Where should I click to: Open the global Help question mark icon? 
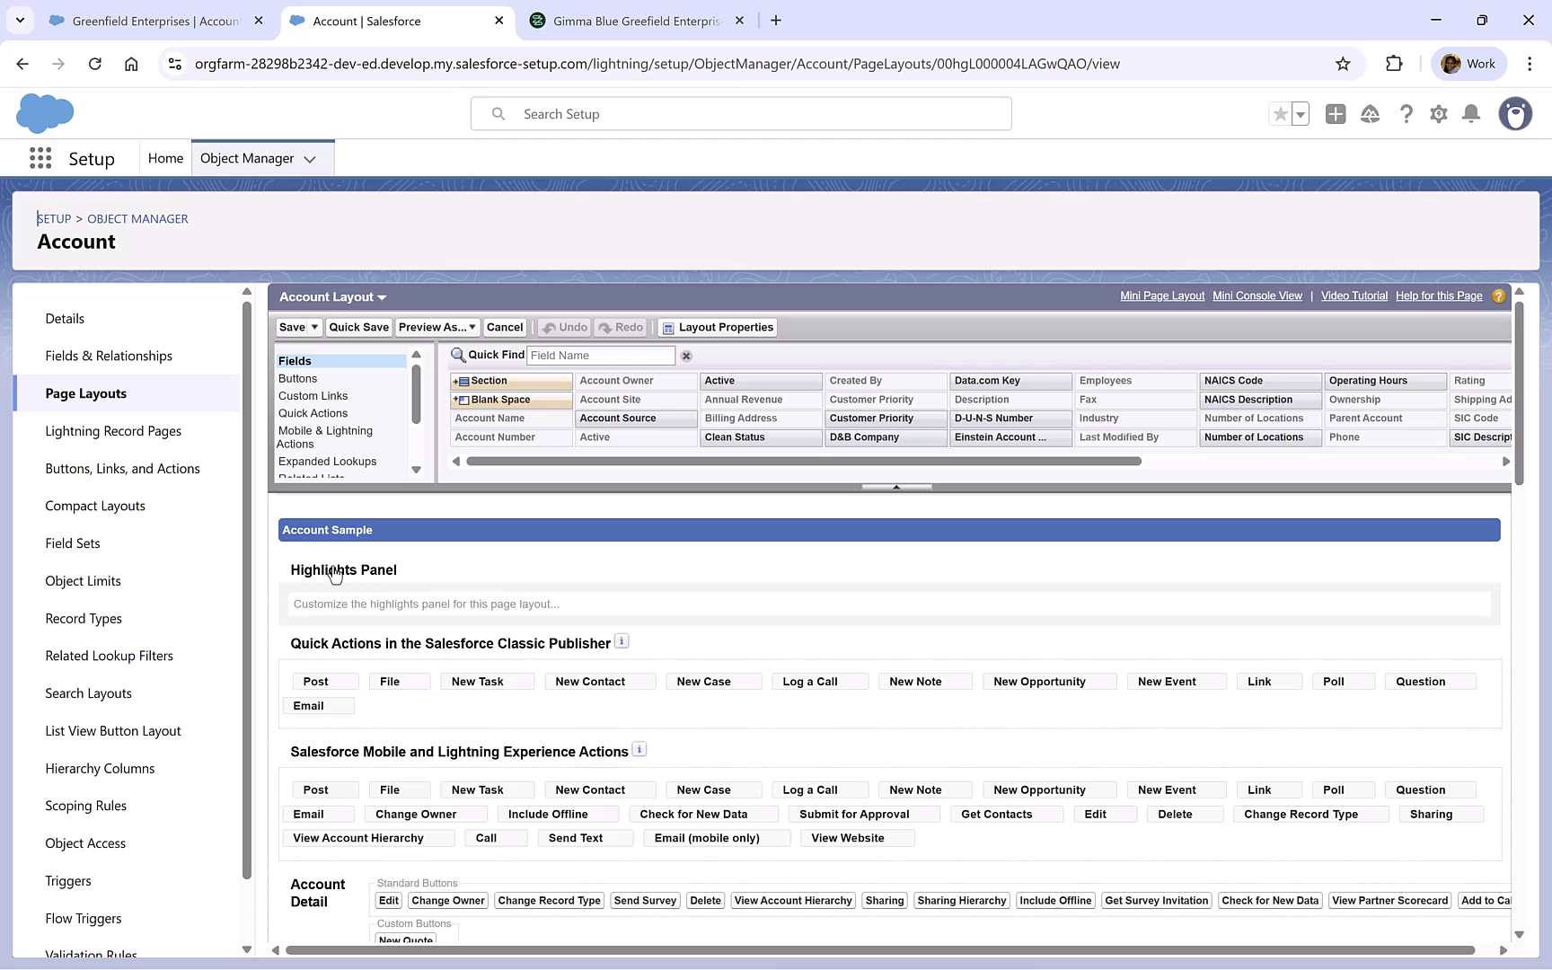coord(1406,114)
